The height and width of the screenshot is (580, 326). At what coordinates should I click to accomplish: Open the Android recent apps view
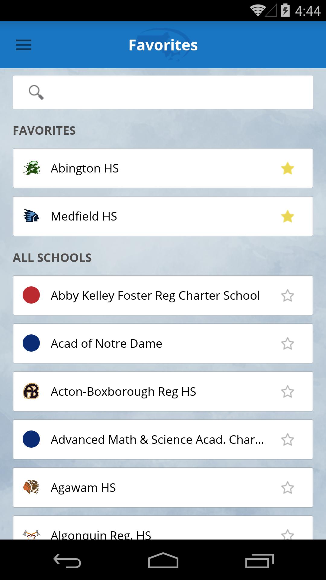tap(259, 561)
